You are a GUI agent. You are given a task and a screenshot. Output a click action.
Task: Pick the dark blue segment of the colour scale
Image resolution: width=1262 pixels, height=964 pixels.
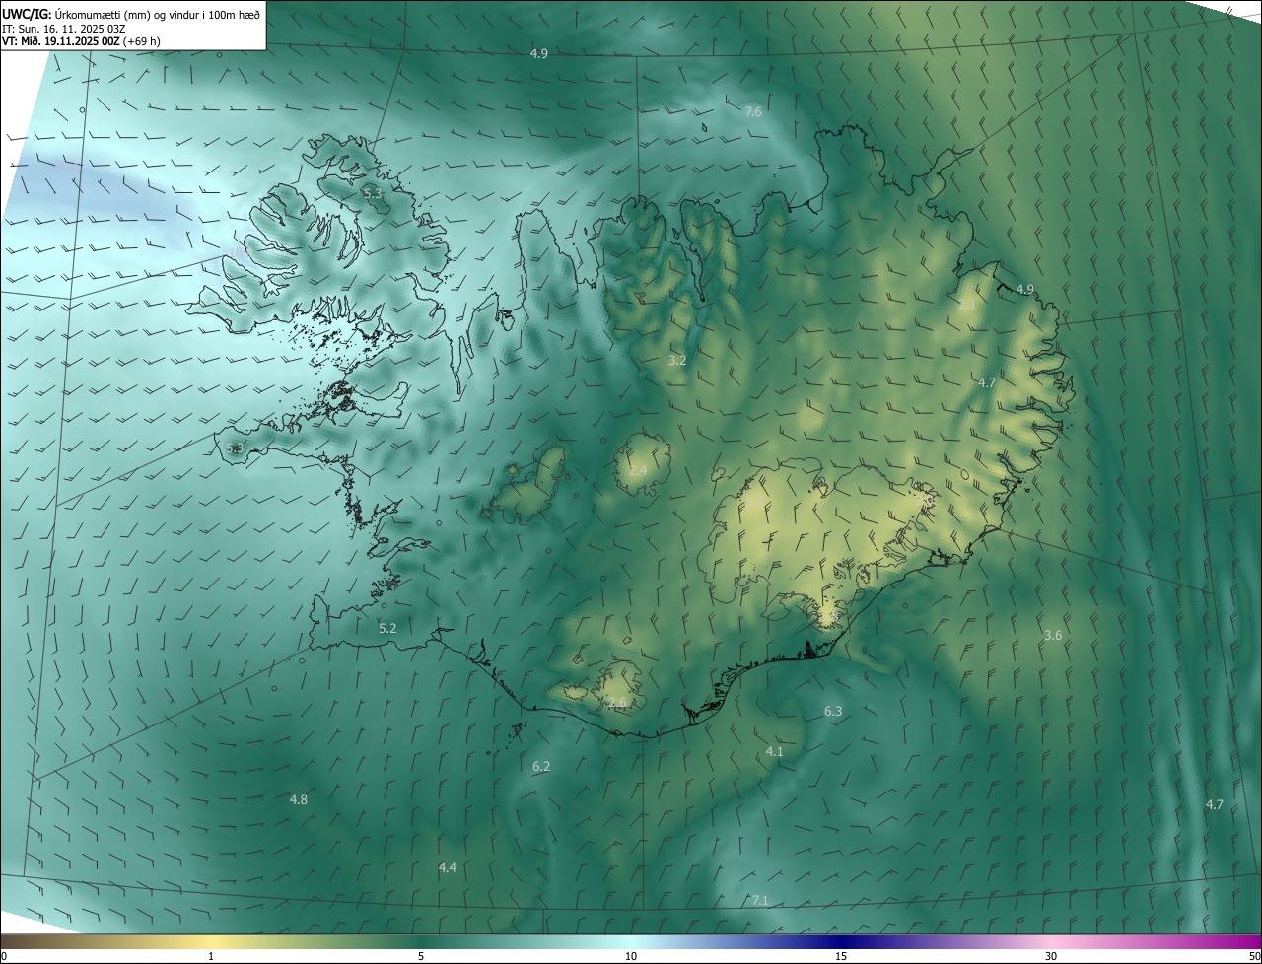click(x=841, y=942)
